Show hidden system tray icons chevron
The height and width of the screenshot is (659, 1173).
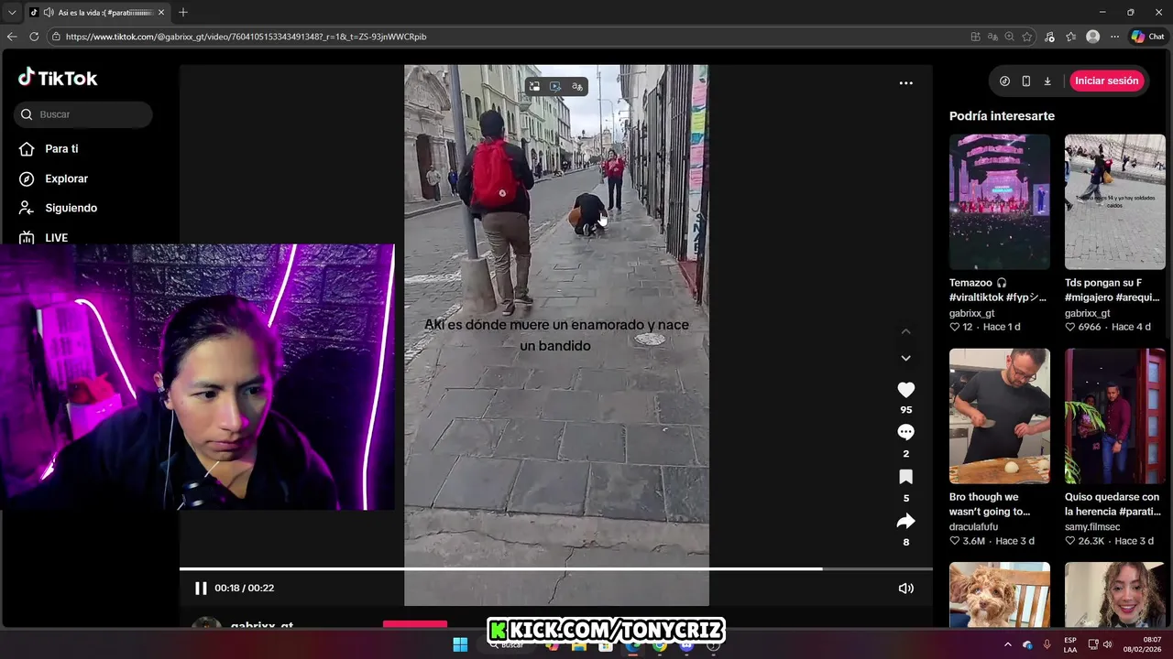pos(1008,644)
